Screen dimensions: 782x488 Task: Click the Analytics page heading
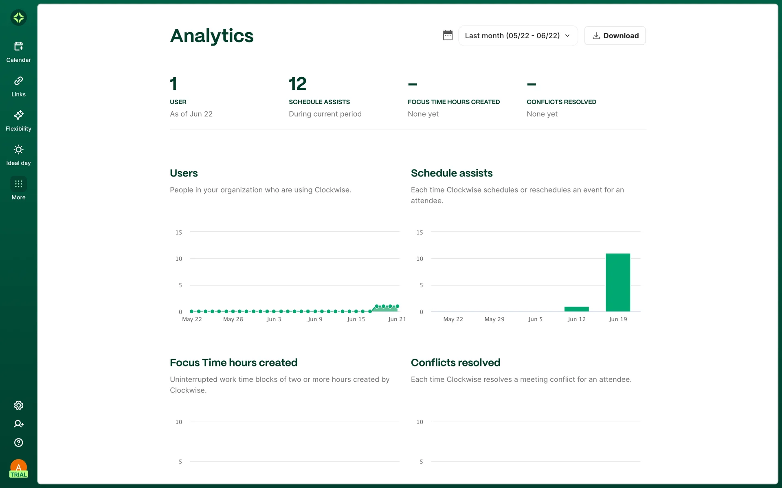point(211,36)
